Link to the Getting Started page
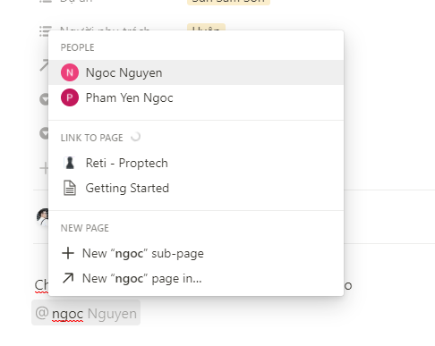Image resolution: width=435 pixels, height=346 pixels. (x=196, y=188)
